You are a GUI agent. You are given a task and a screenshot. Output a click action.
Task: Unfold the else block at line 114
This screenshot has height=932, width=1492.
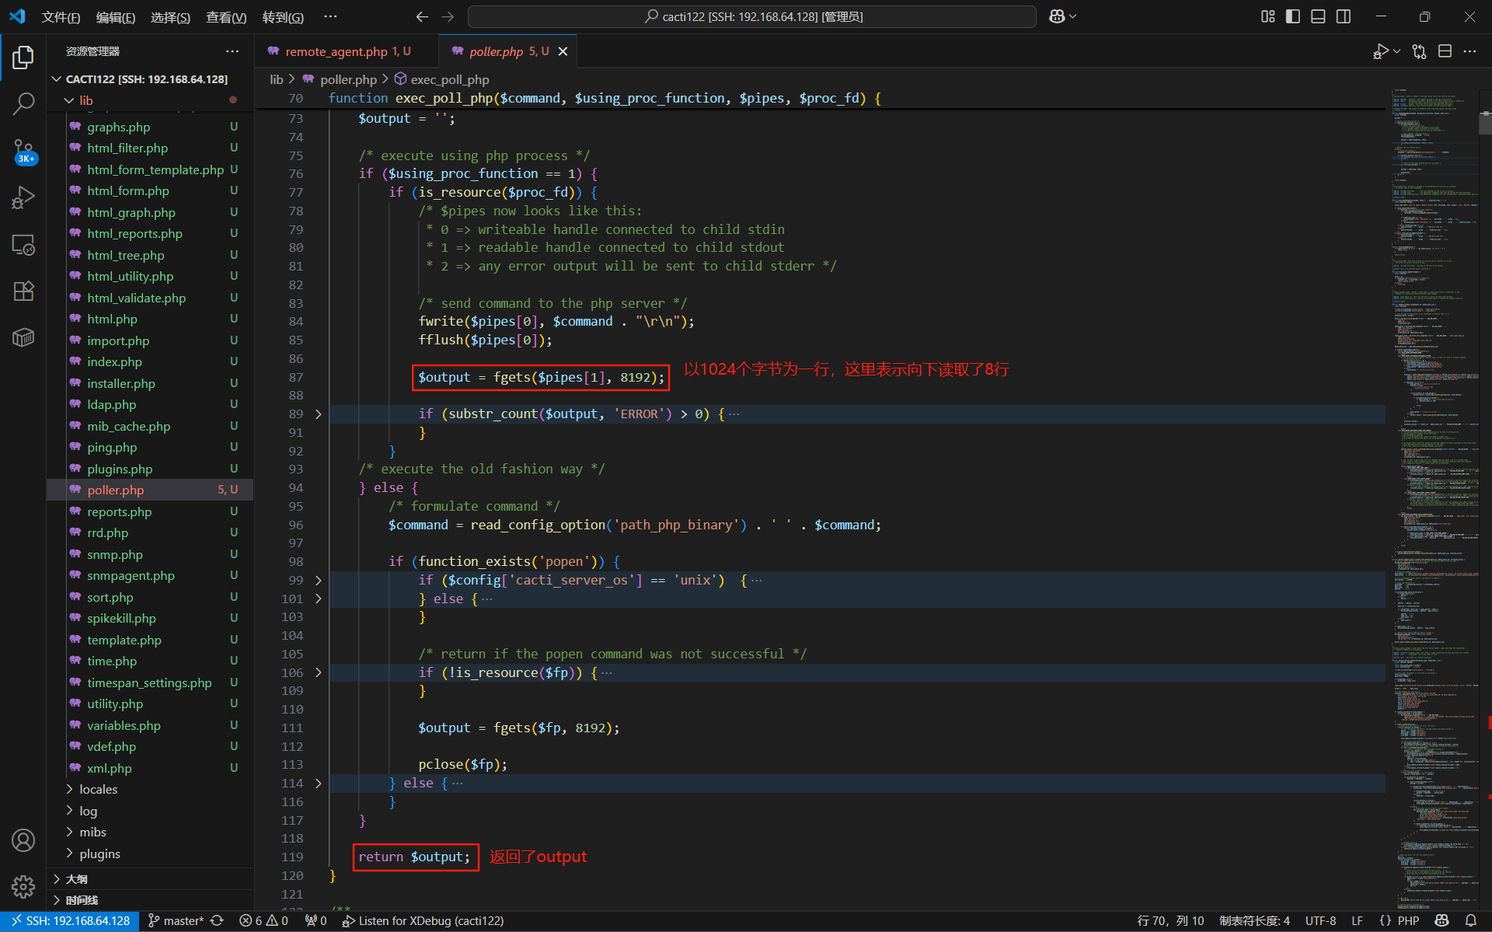pyautogui.click(x=318, y=783)
